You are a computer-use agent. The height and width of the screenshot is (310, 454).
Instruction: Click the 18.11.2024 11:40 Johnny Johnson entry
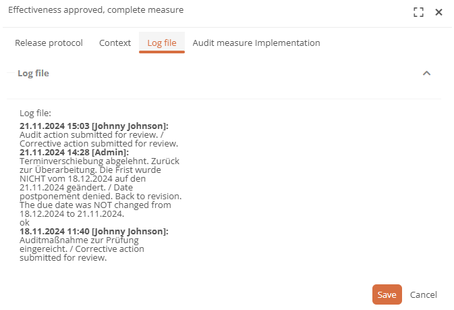pyautogui.click(x=94, y=231)
